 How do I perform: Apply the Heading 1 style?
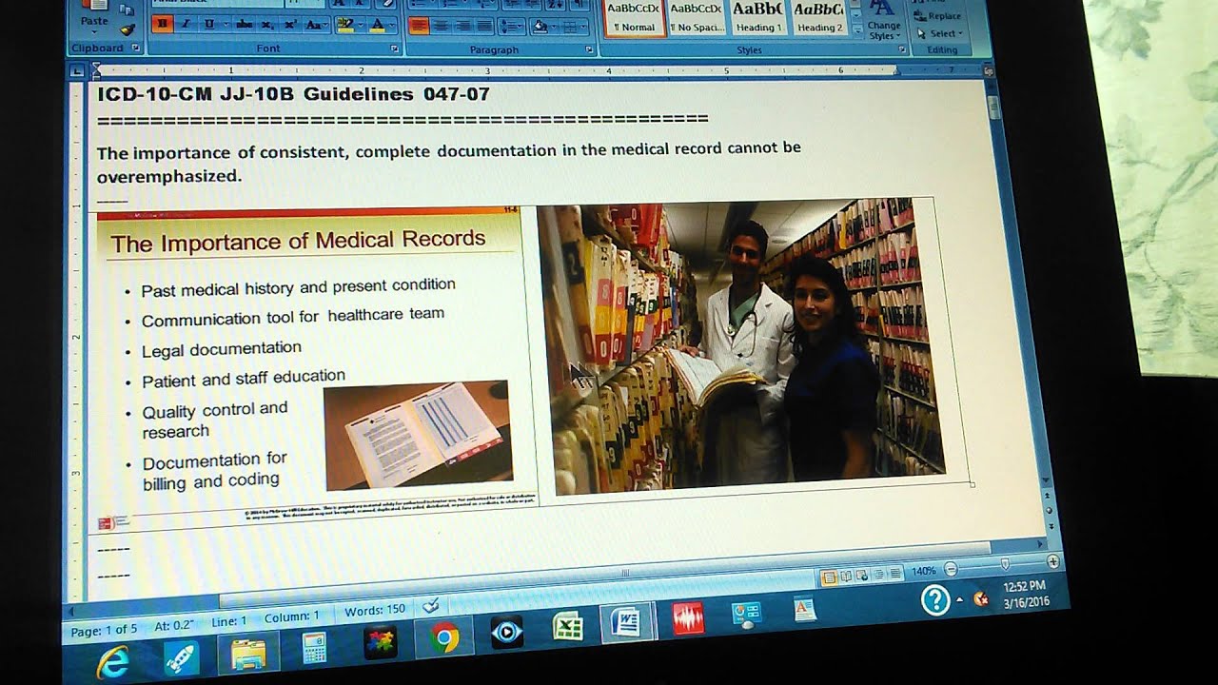(757, 17)
